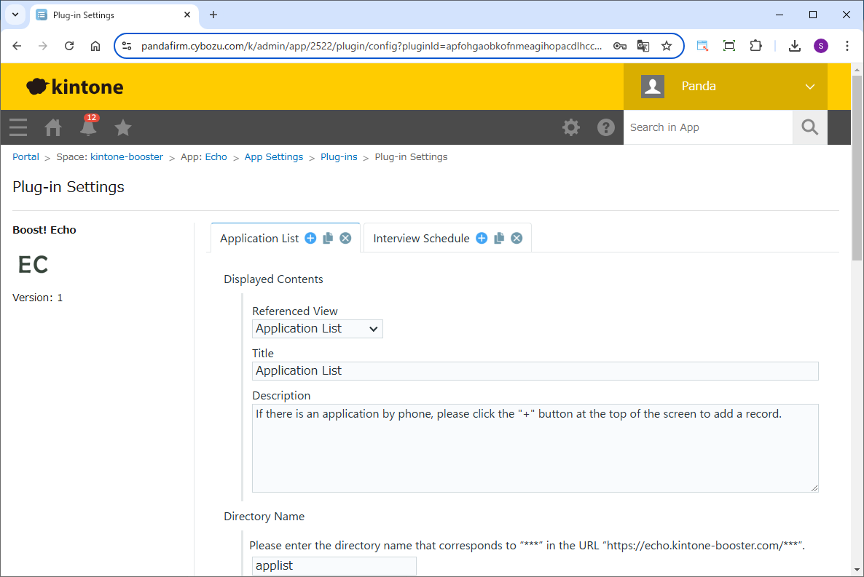Open the kintone hamburger menu
The image size is (864, 577).
(x=18, y=127)
